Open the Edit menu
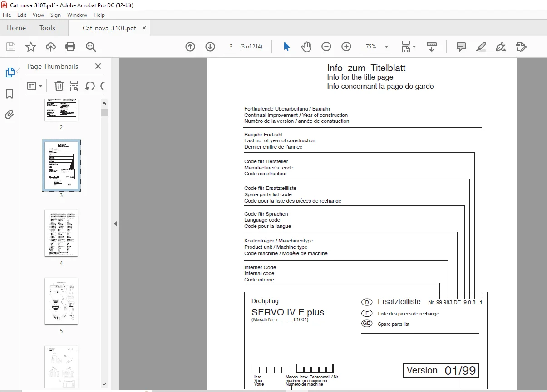547x392 pixels. [x=22, y=15]
